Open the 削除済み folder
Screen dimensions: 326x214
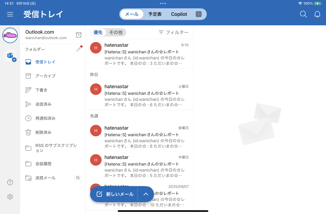point(53,132)
